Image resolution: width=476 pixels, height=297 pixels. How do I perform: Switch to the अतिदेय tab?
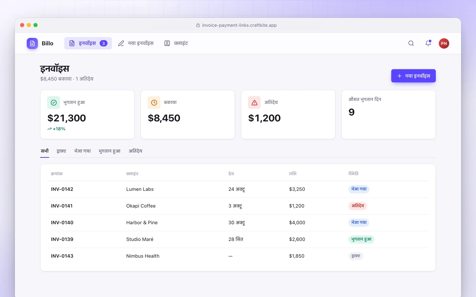135,151
